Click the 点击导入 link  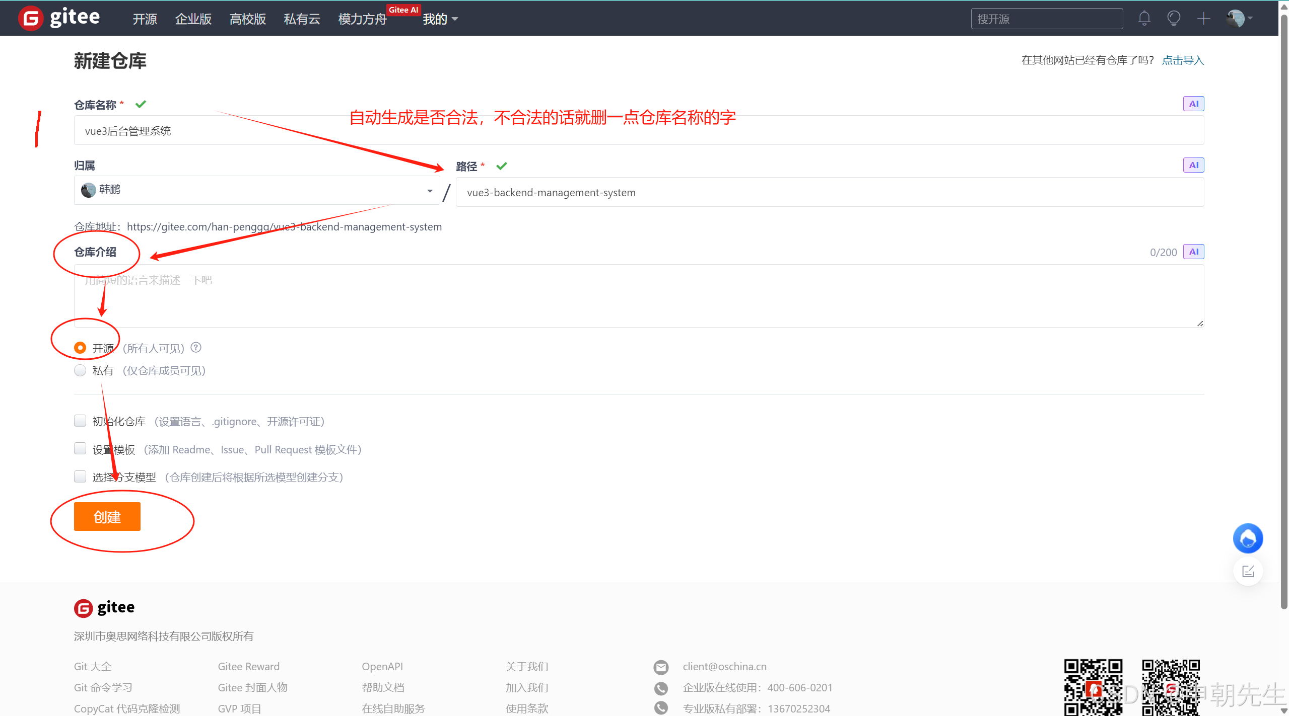1182,60
